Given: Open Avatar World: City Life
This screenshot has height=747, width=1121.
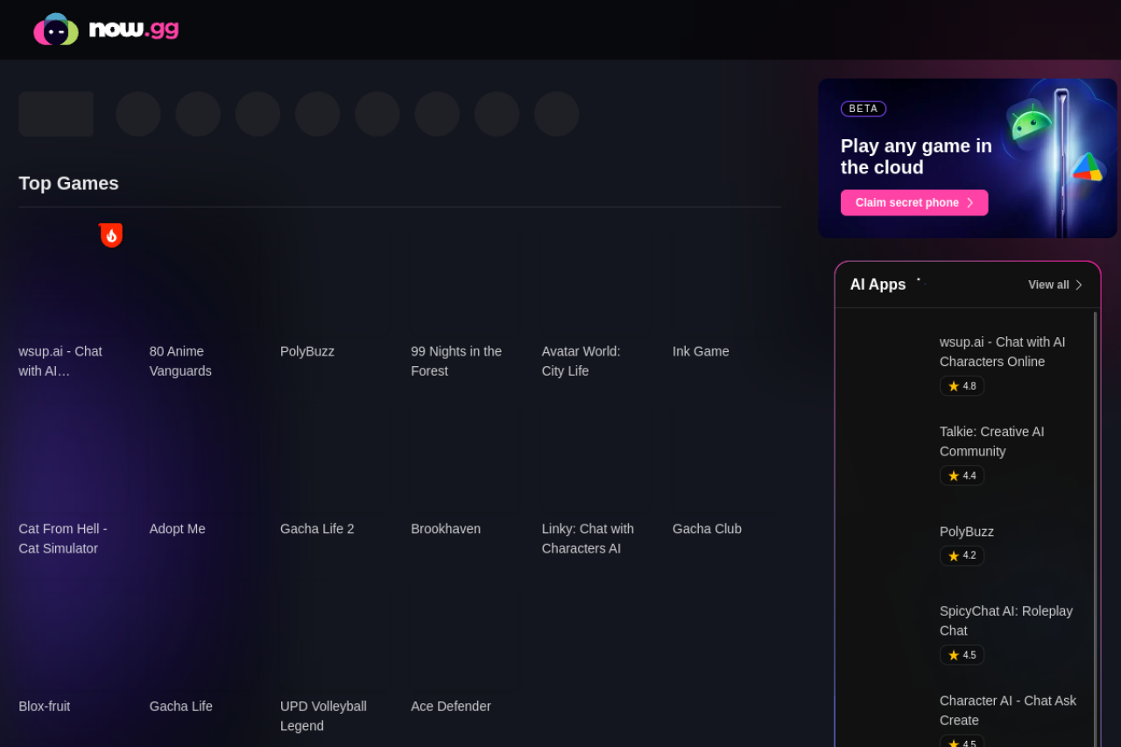Looking at the screenshot, I should pyautogui.click(x=581, y=361).
